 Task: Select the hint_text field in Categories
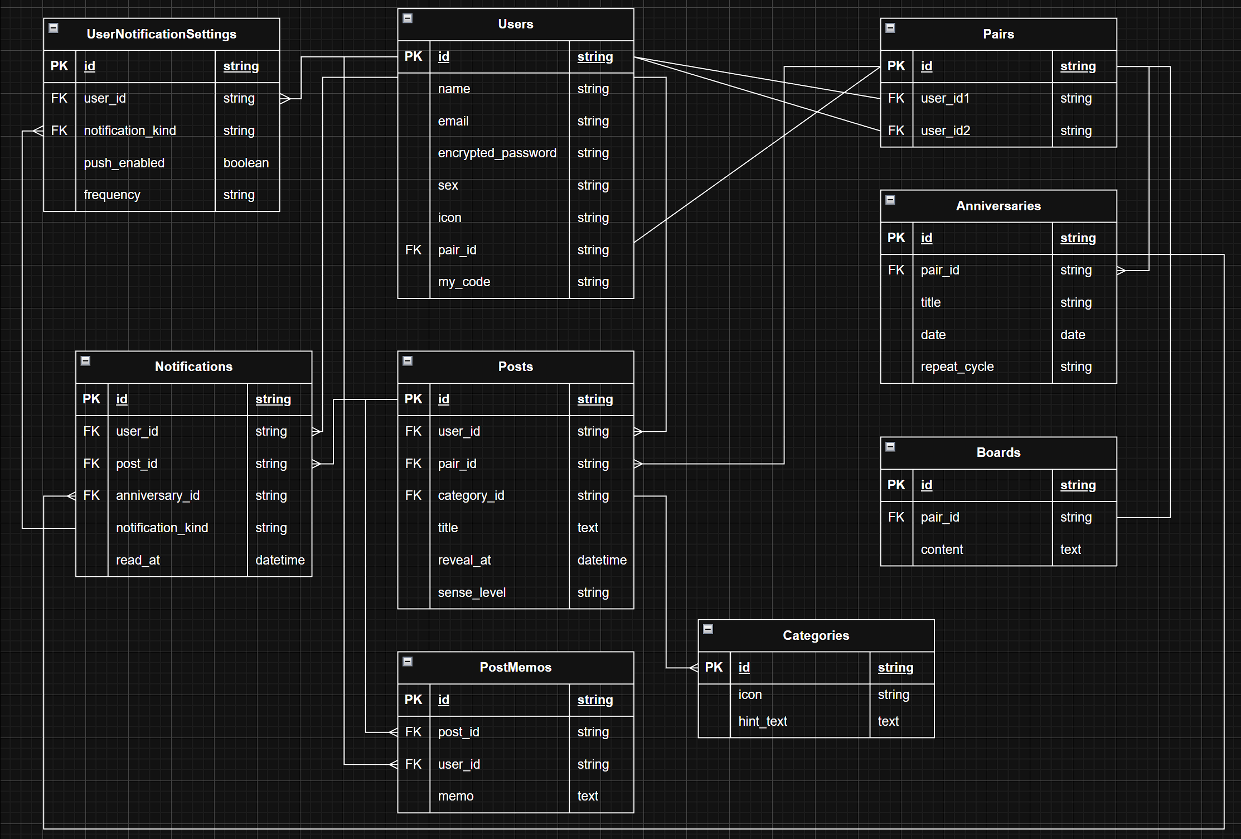(762, 721)
